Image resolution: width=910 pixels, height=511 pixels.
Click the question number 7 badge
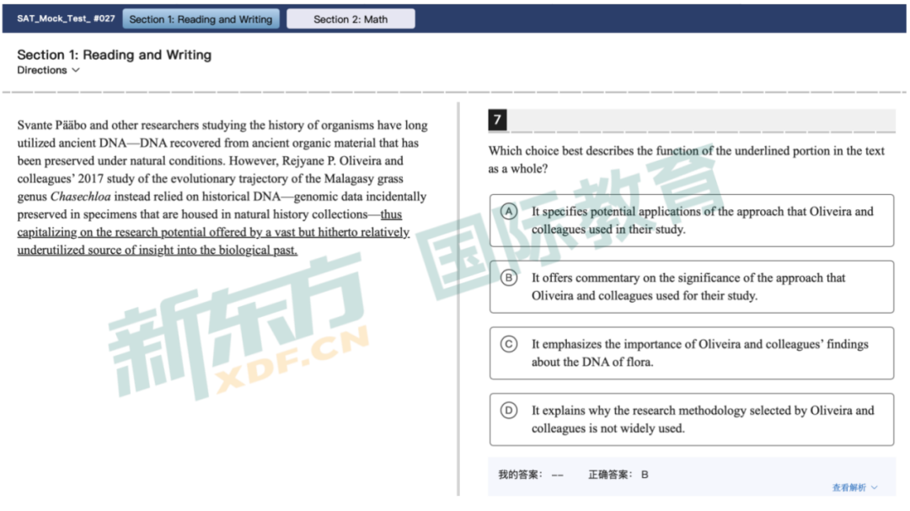click(x=498, y=121)
